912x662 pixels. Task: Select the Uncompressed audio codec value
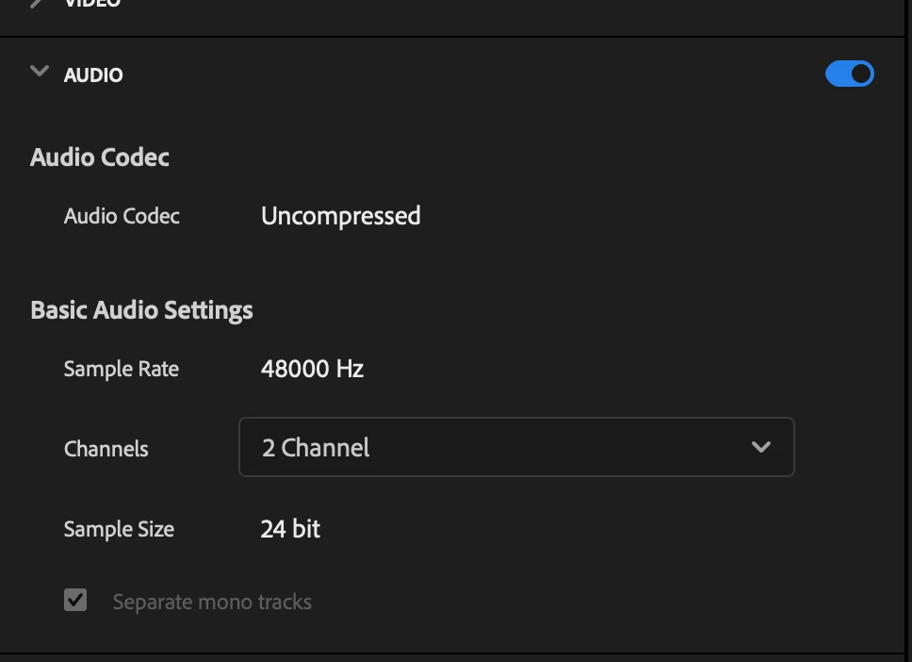click(x=340, y=216)
